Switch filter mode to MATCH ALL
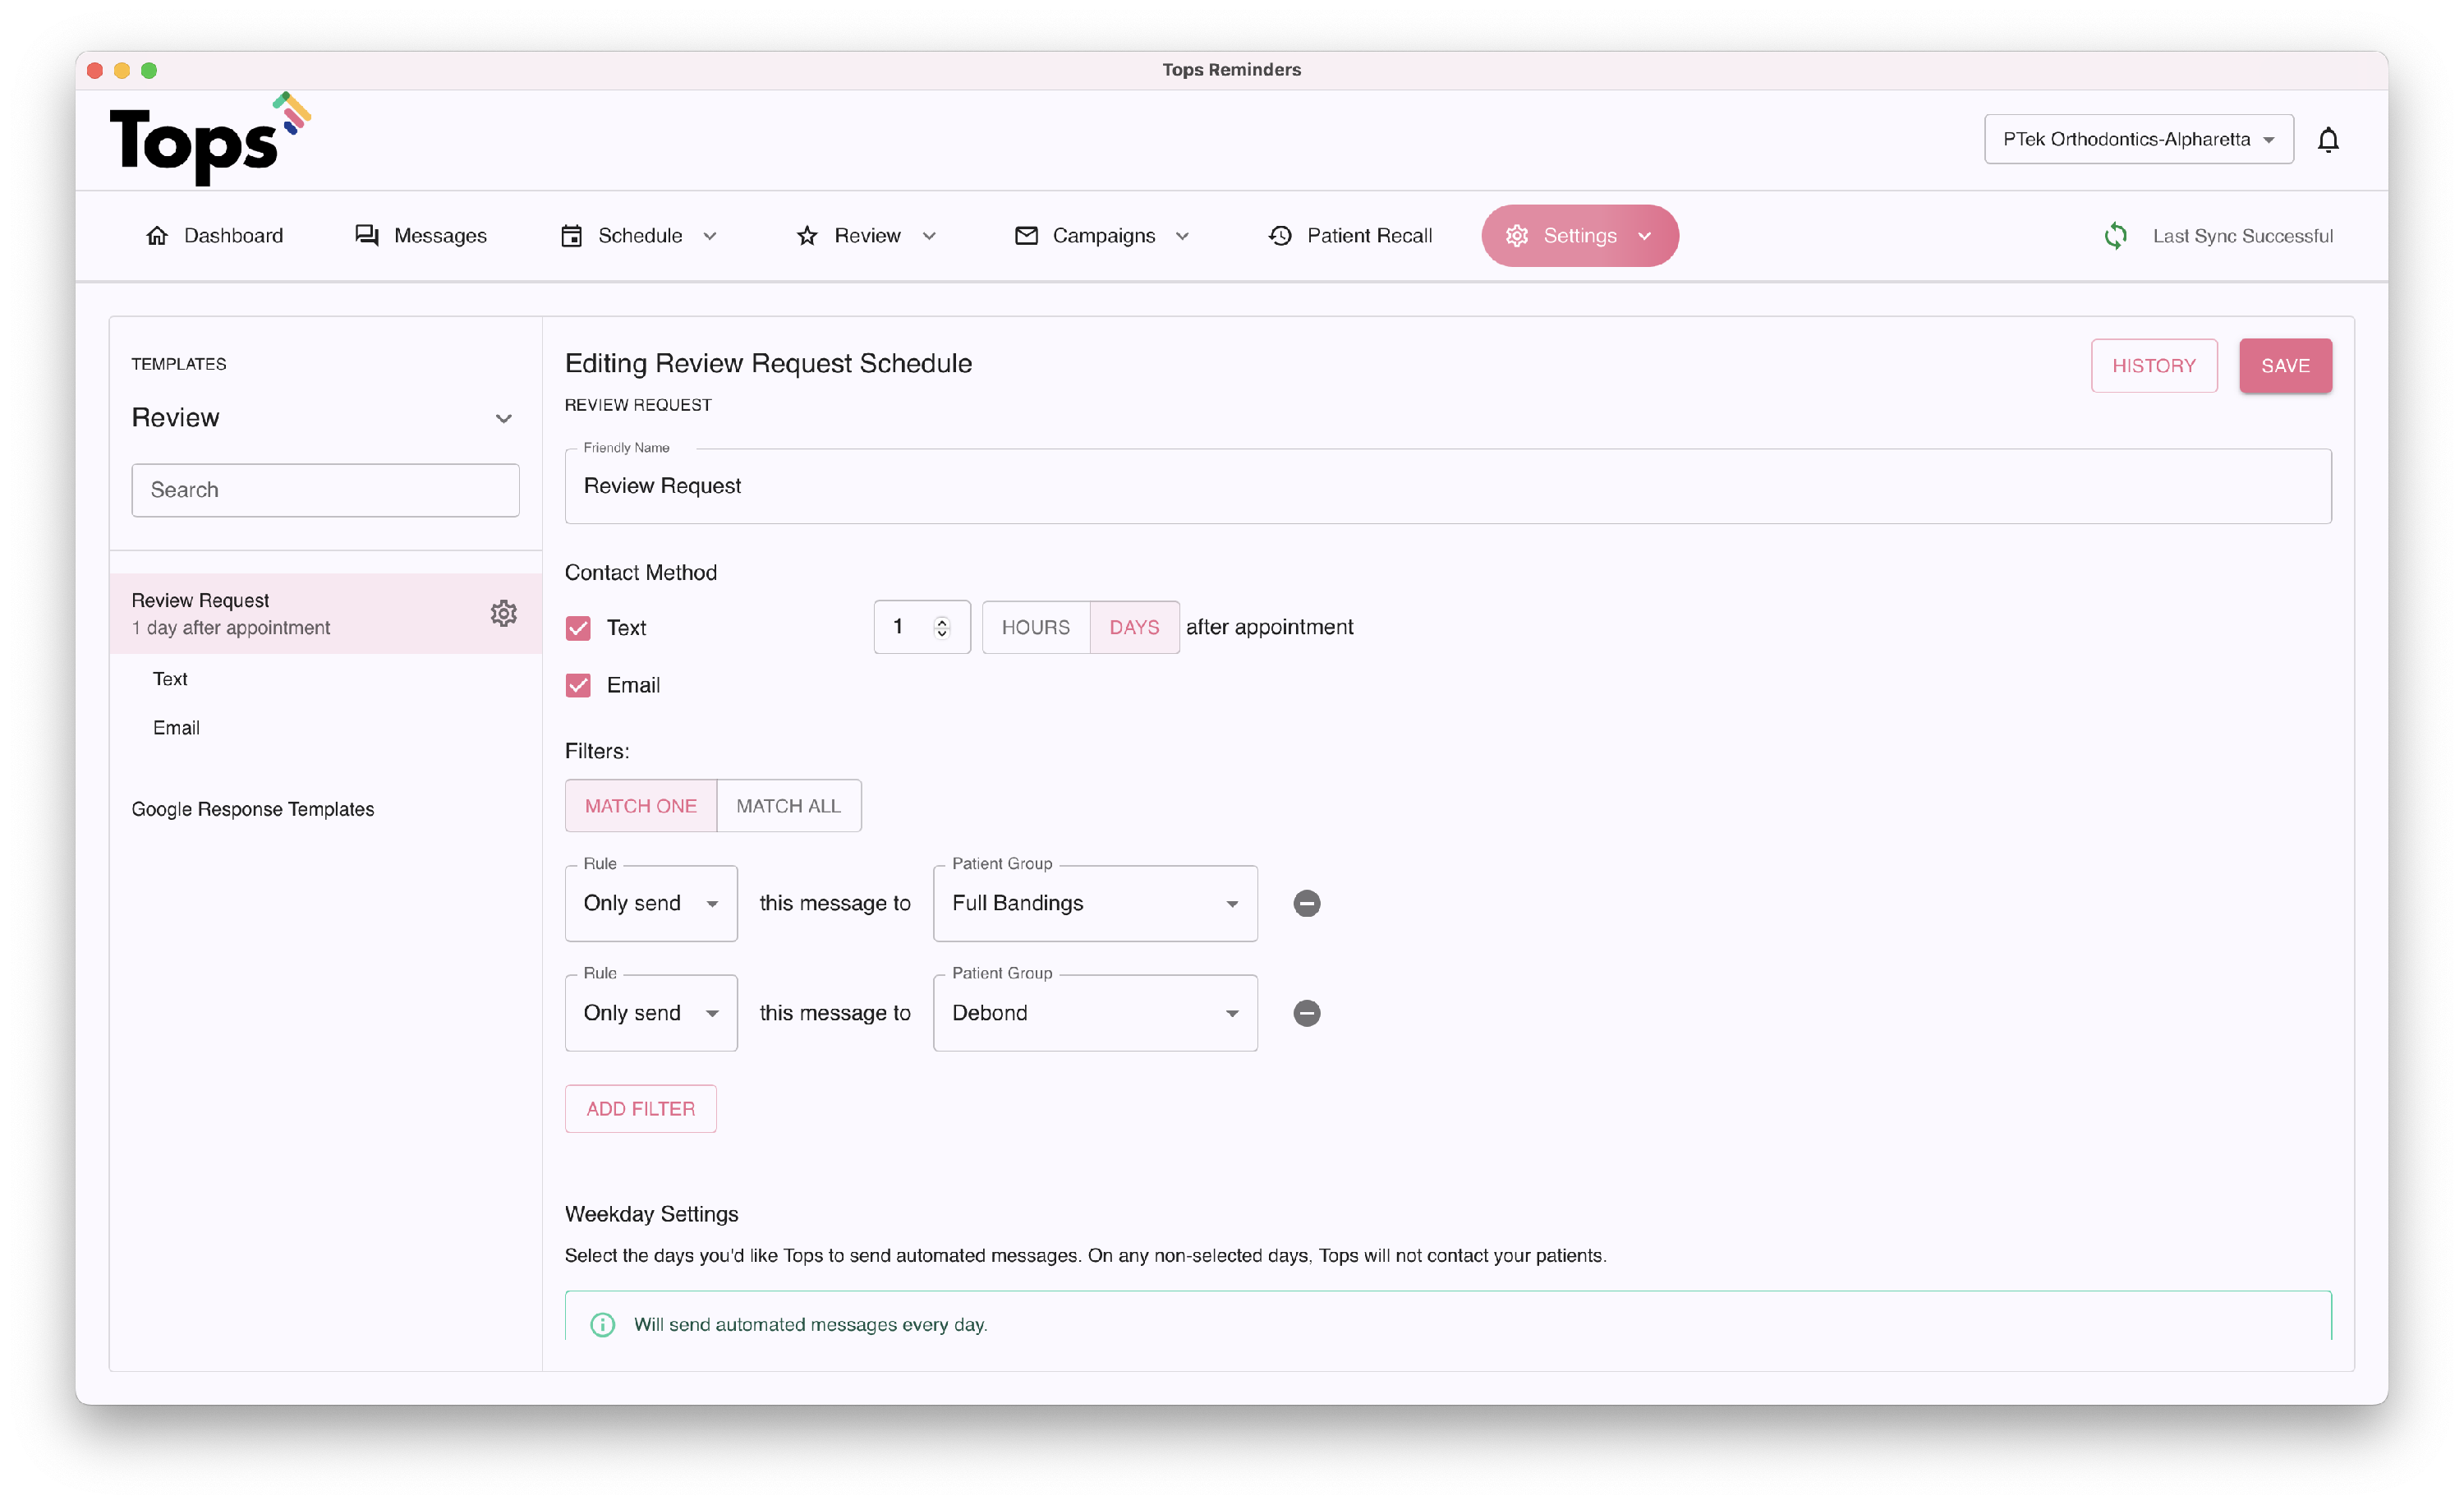The height and width of the screenshot is (1505, 2464). (788, 806)
